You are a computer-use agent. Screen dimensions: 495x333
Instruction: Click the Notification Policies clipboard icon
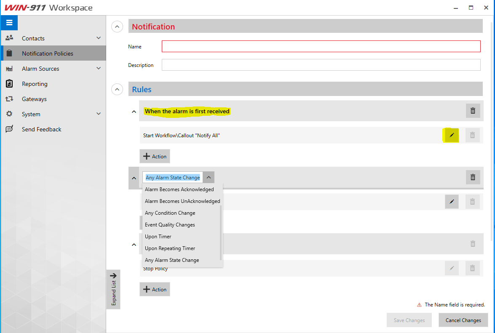pos(9,53)
